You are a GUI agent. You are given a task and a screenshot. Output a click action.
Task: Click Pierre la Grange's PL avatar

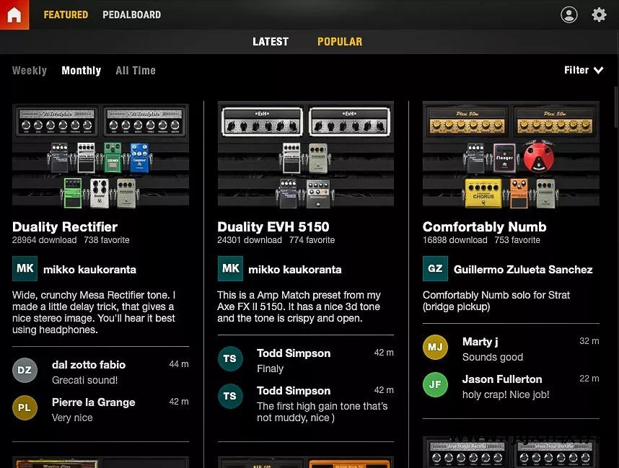pos(25,408)
